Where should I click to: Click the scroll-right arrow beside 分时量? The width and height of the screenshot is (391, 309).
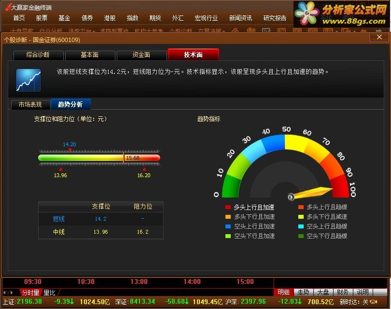[x=12, y=292]
